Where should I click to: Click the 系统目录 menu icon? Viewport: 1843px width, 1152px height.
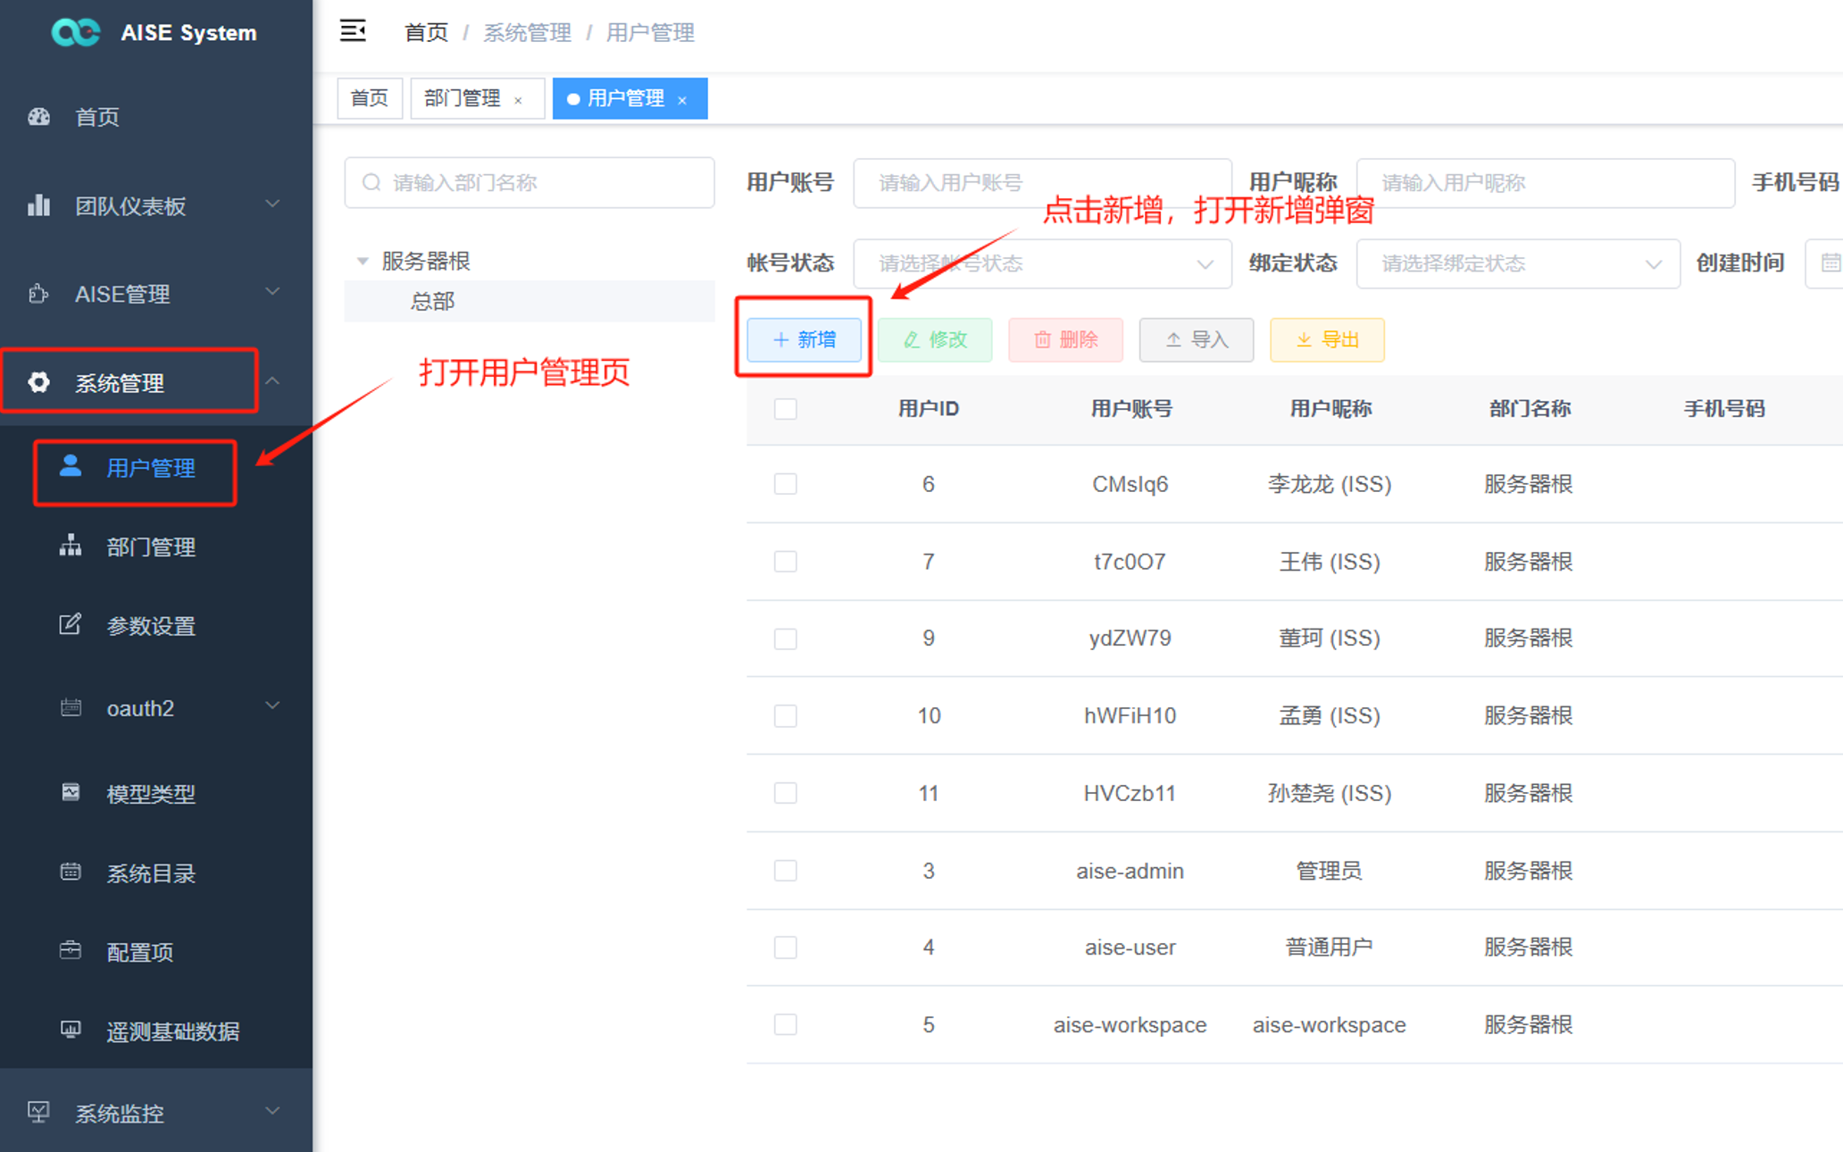71,872
